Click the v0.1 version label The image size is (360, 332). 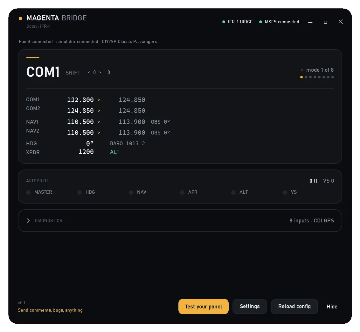22,303
